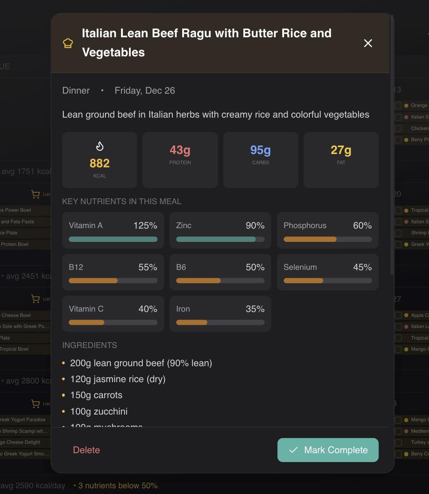
Task: Select the Zinc nutrient card
Action: pyautogui.click(x=220, y=230)
